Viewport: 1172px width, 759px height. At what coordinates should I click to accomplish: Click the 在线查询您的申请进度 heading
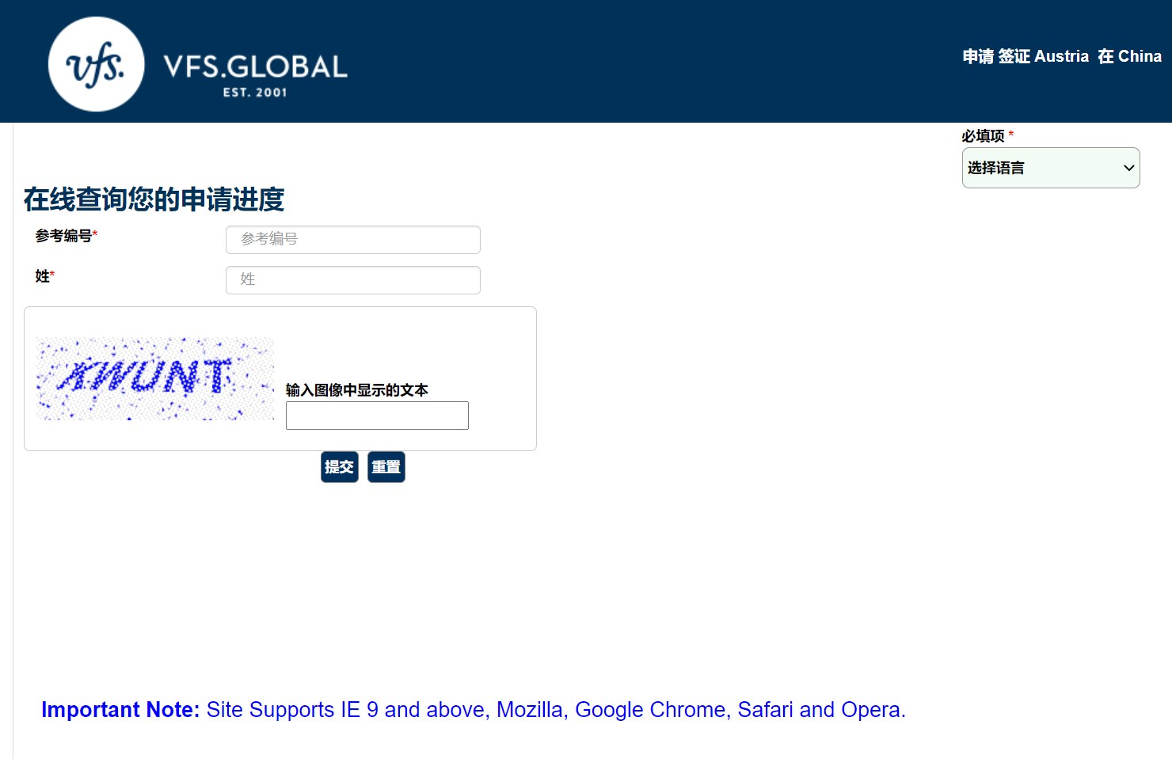click(x=154, y=199)
